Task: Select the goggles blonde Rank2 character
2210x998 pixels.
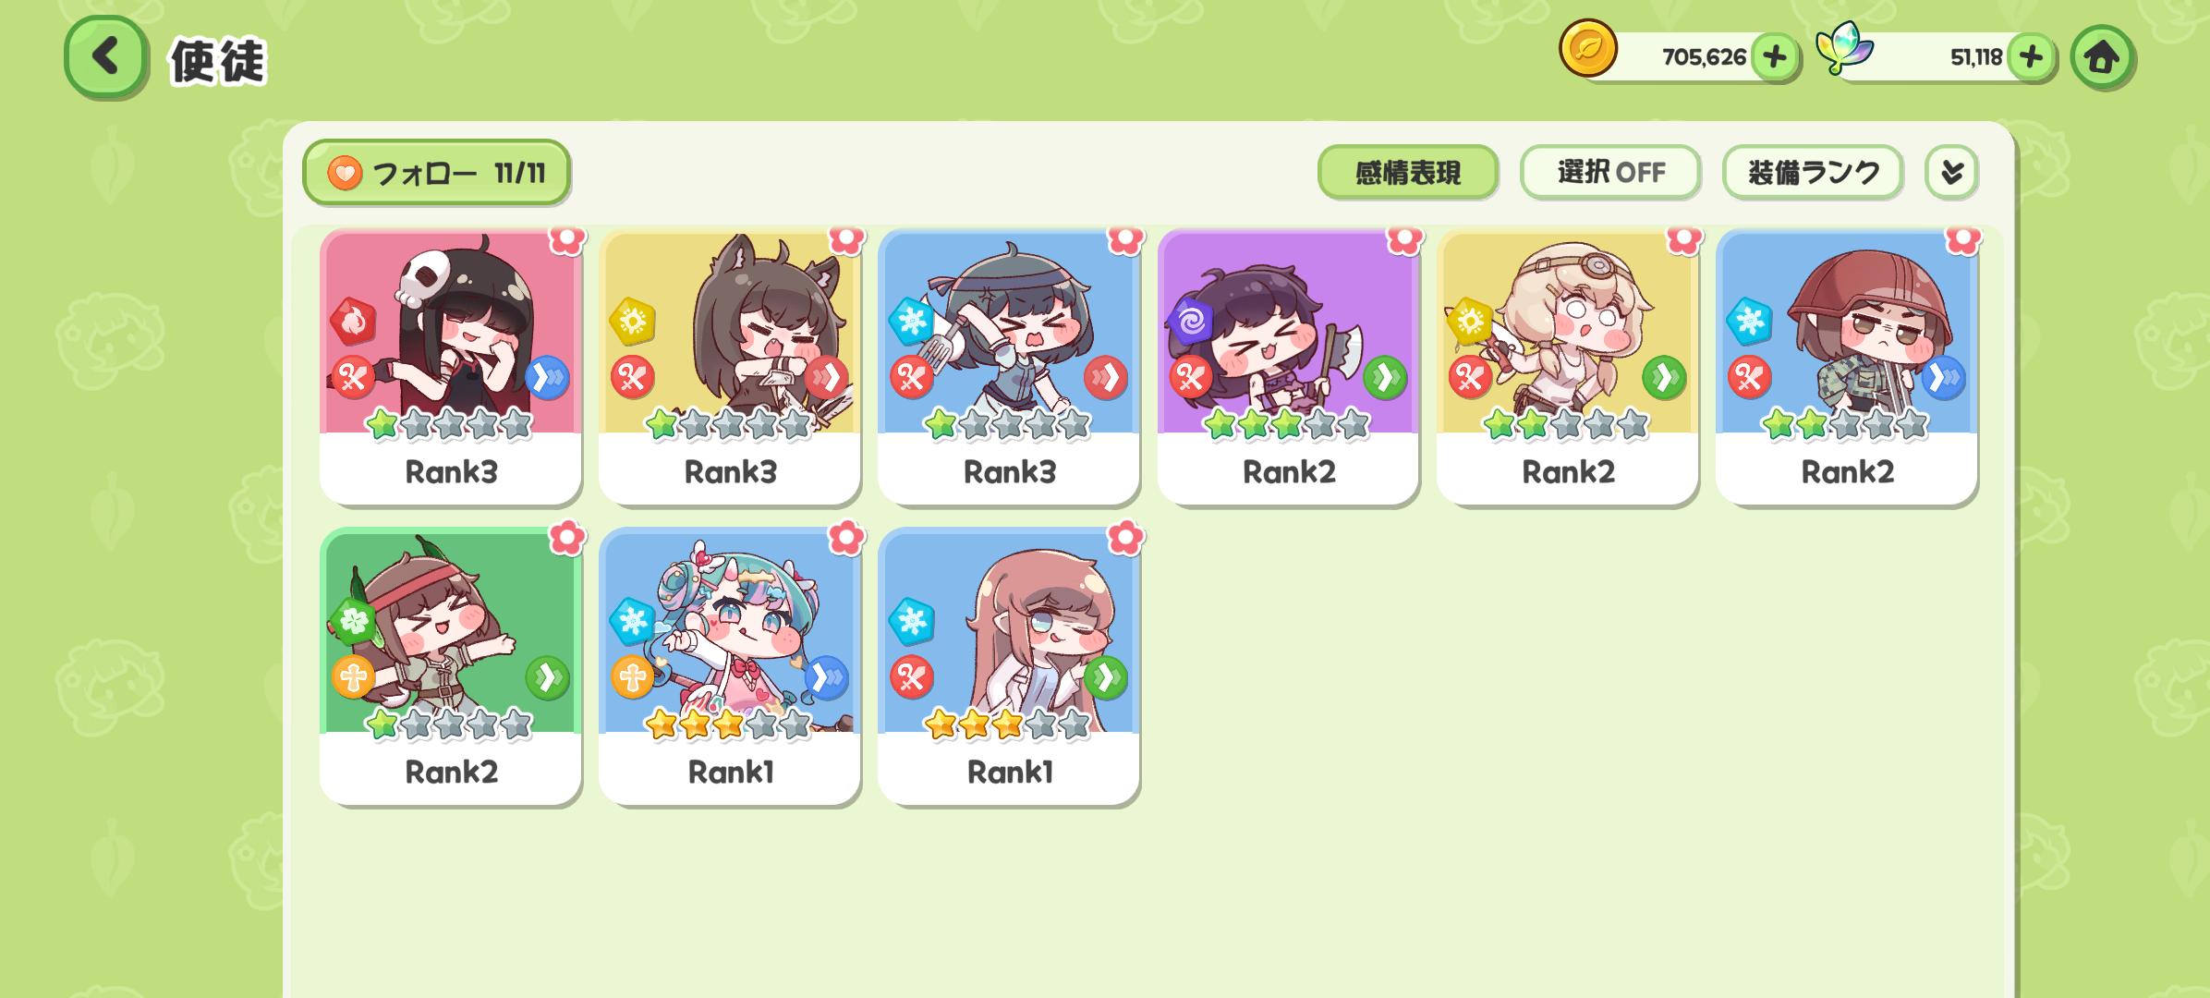Action: (x=1567, y=367)
